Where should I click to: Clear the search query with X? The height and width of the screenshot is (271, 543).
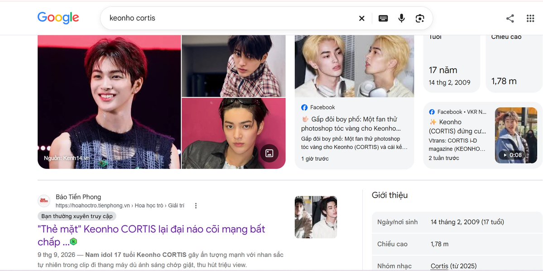(361, 19)
